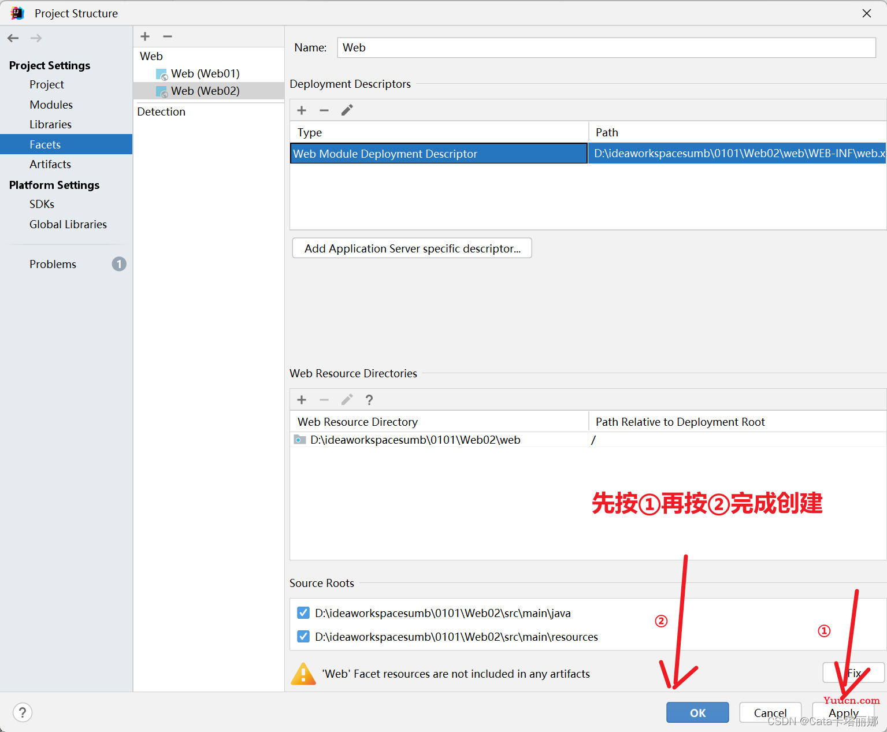Screen dimensions: 887x732
Task: Add a new facet with plus icon
Action: (x=145, y=36)
